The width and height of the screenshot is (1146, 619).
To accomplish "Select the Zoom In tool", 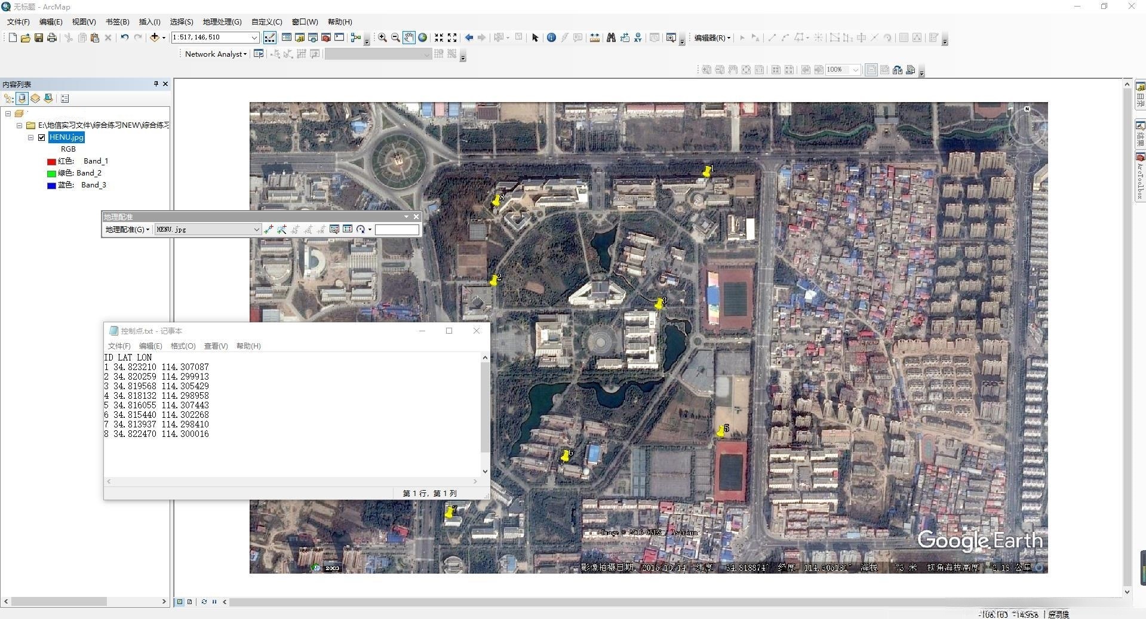I will (x=382, y=38).
